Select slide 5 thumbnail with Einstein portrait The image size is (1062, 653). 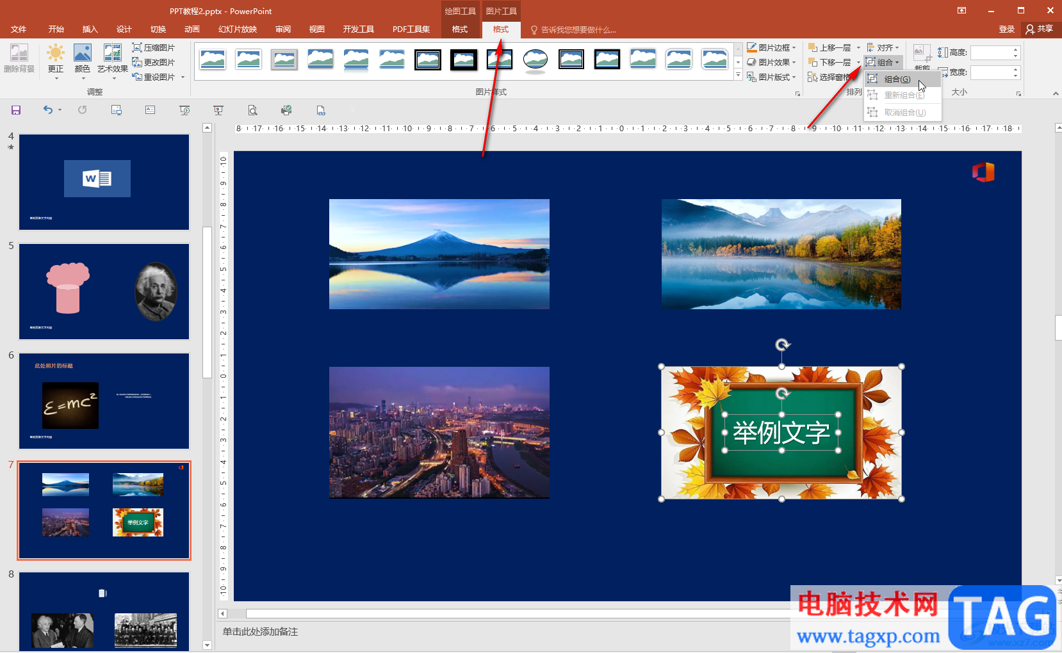tap(104, 291)
